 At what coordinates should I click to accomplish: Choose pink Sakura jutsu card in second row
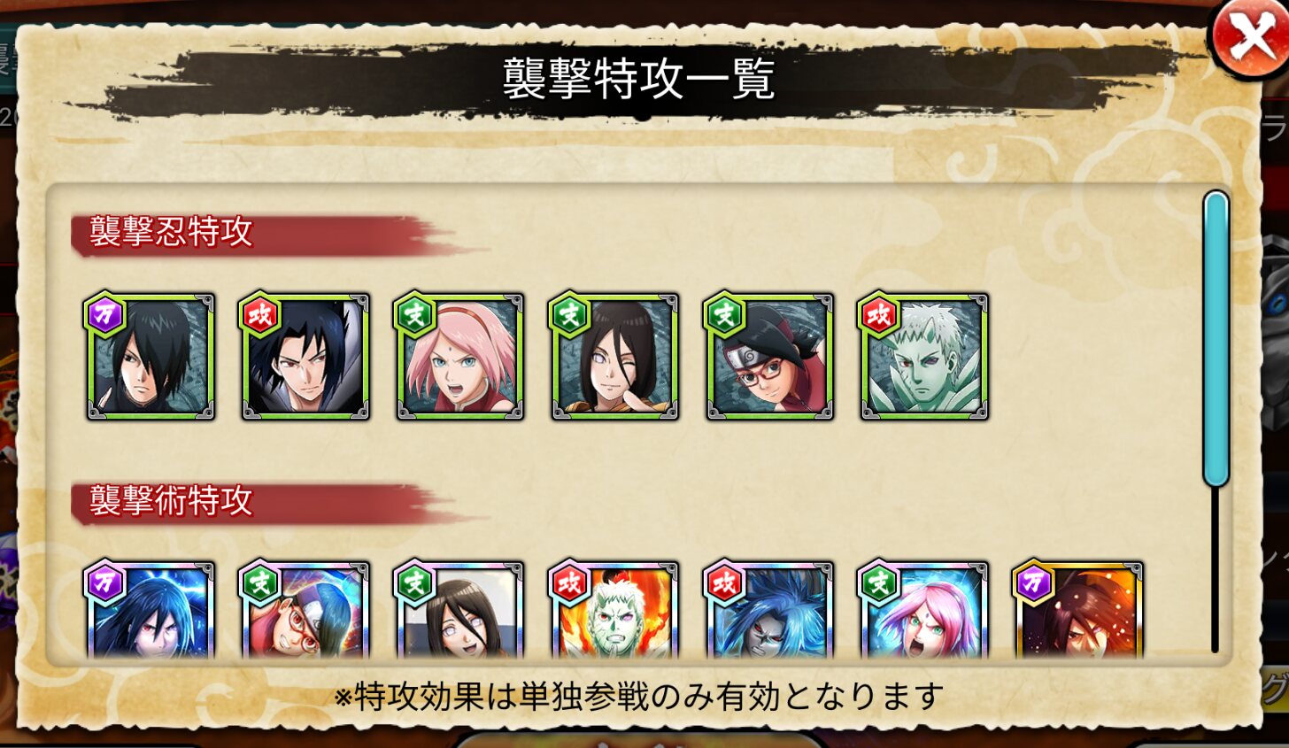[x=924, y=610]
